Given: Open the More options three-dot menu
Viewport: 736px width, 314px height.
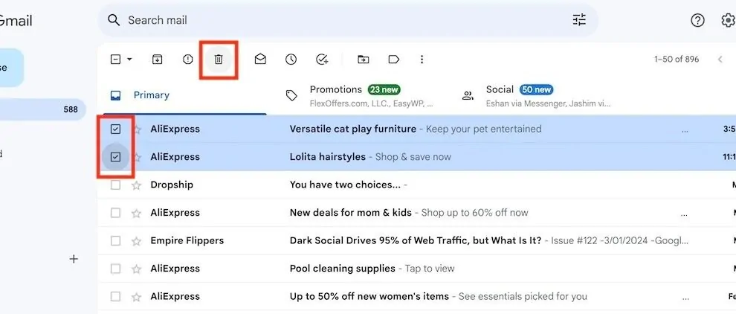Looking at the screenshot, I should tap(422, 60).
